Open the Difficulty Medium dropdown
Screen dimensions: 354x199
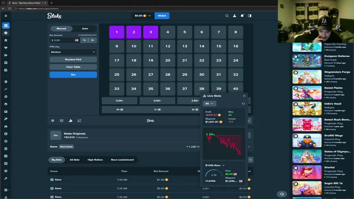(73, 52)
